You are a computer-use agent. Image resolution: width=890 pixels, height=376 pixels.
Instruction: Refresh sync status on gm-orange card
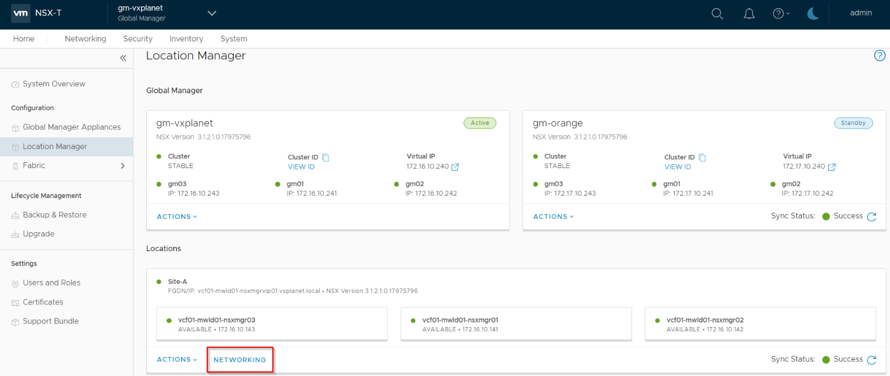(x=872, y=217)
